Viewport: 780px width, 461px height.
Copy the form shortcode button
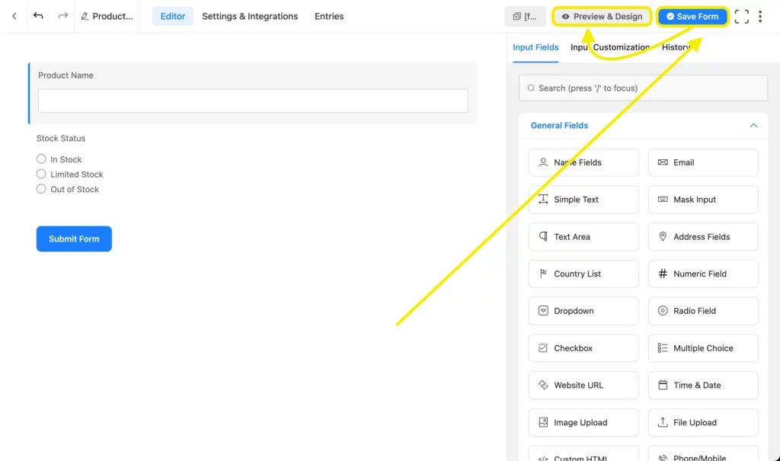(525, 17)
